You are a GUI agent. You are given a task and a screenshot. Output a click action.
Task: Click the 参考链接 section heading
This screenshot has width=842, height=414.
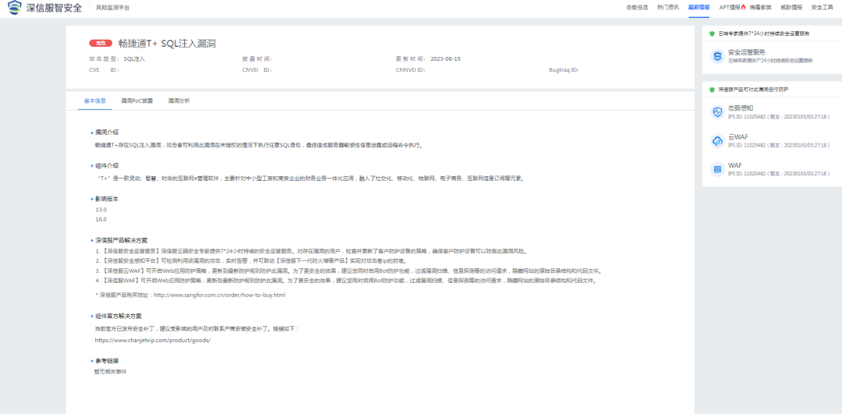(x=107, y=360)
